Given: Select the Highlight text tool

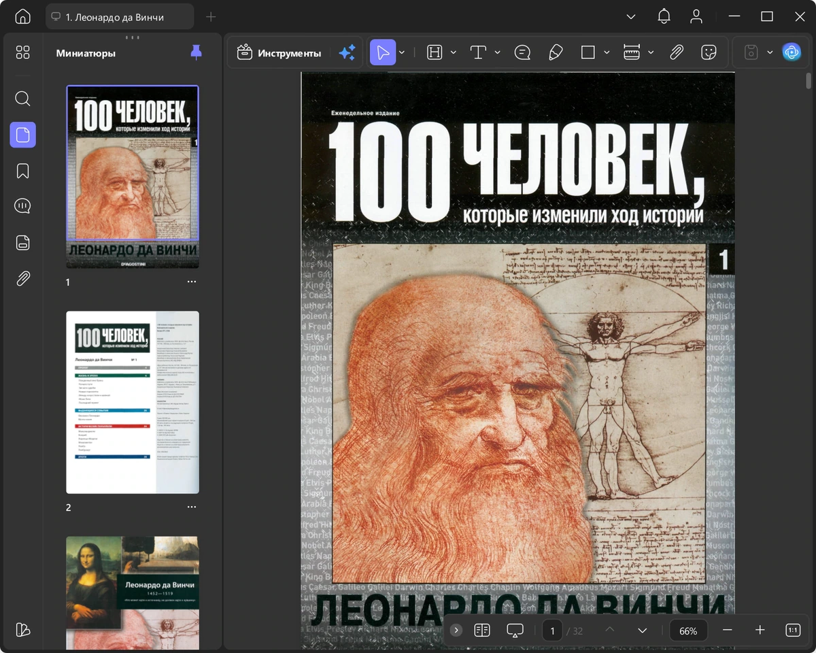Looking at the screenshot, I should pos(435,52).
